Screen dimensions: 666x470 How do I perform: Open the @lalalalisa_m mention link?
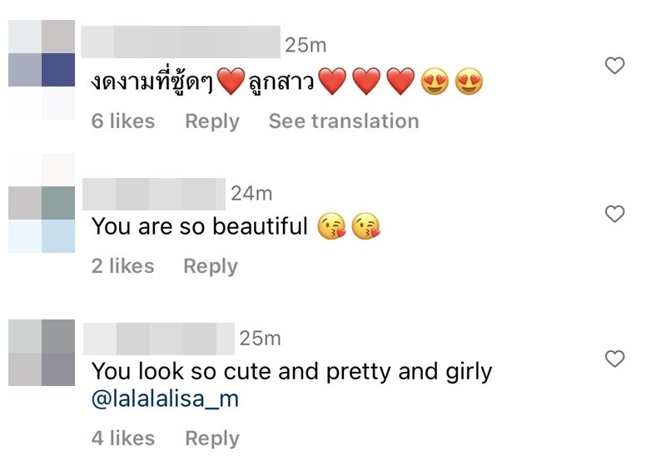click(165, 398)
